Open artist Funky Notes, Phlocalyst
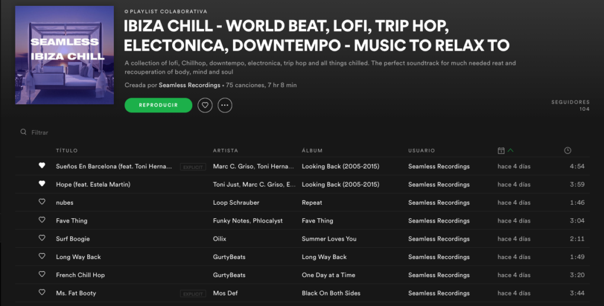This screenshot has height=306, width=604. tap(248, 221)
